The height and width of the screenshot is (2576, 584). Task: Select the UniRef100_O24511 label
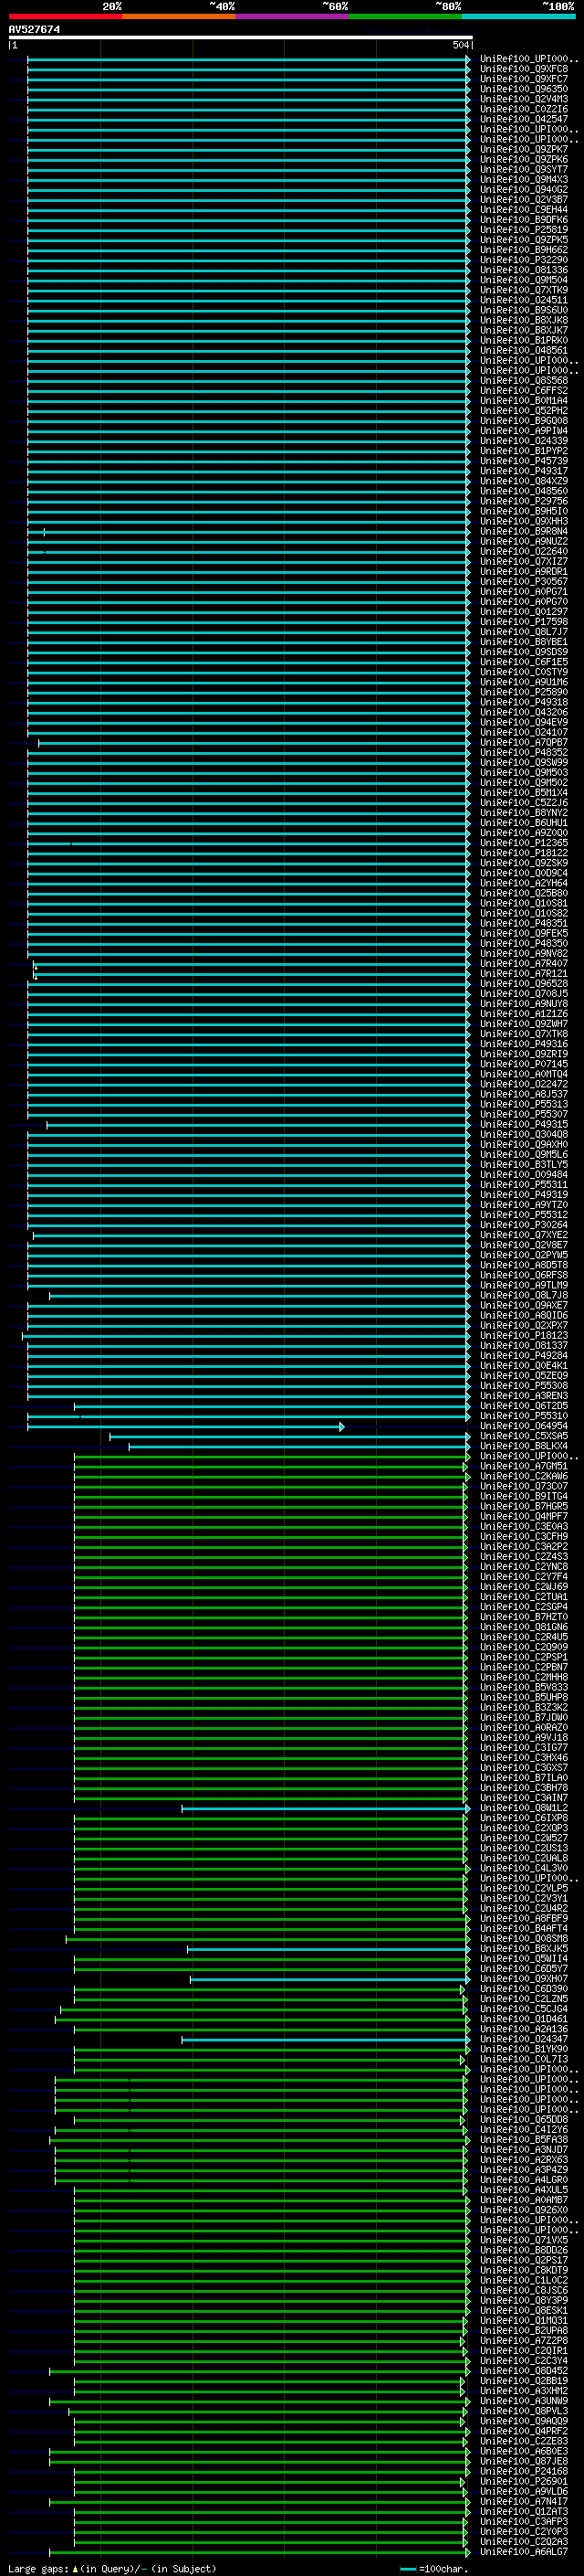524,300
